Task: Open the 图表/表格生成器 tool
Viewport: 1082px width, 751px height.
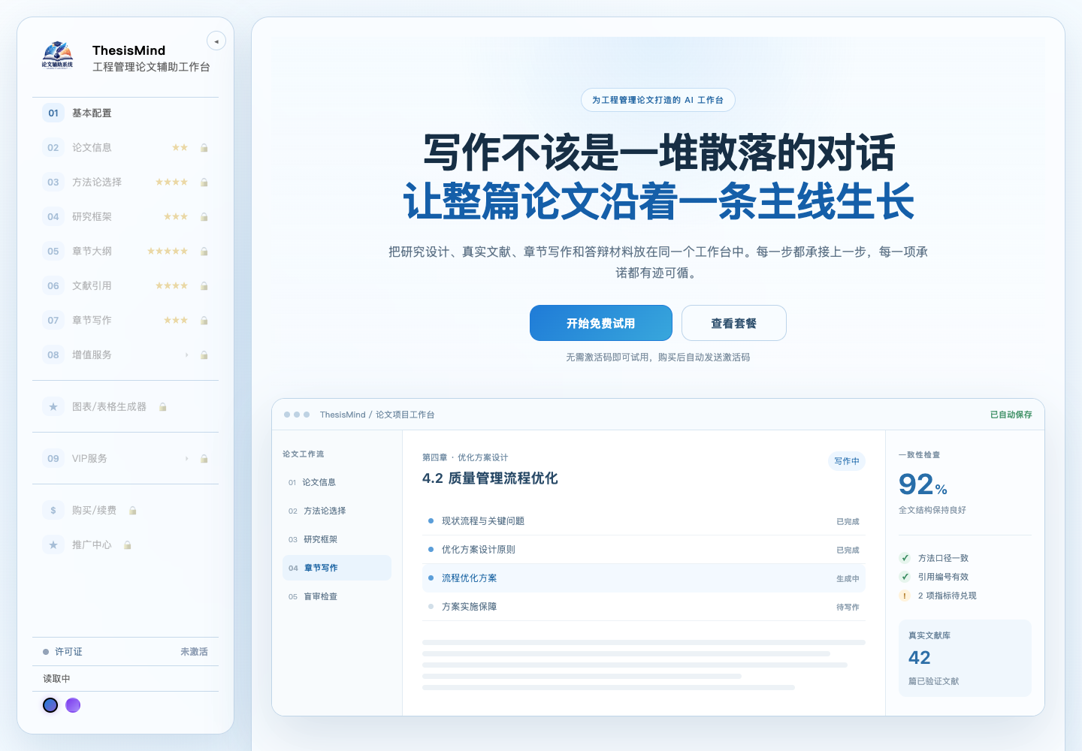Action: 125,407
